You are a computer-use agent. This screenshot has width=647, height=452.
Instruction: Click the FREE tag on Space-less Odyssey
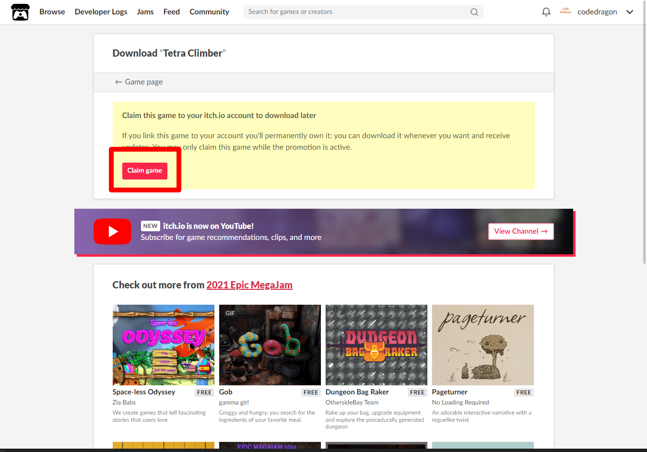tap(204, 393)
